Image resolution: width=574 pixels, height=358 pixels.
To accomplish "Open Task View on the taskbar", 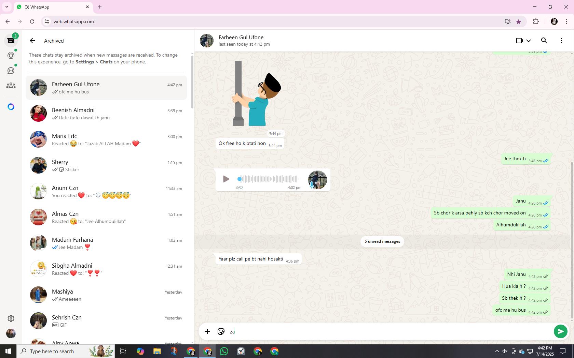I will [x=123, y=351].
